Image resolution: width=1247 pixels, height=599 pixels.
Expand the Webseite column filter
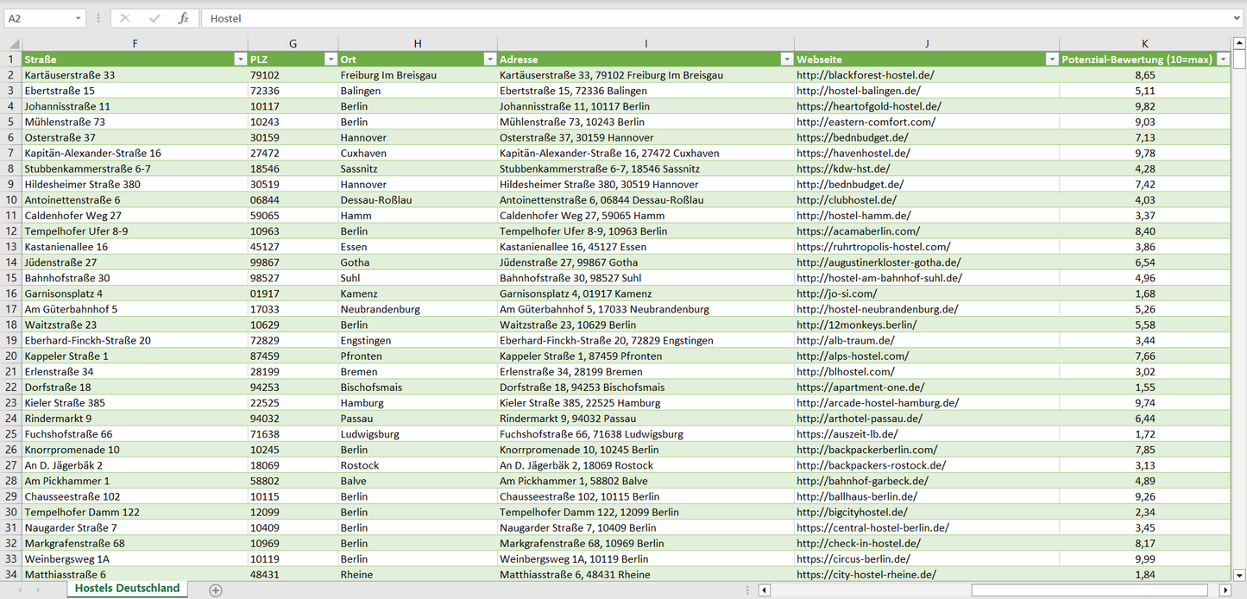pos(1051,60)
